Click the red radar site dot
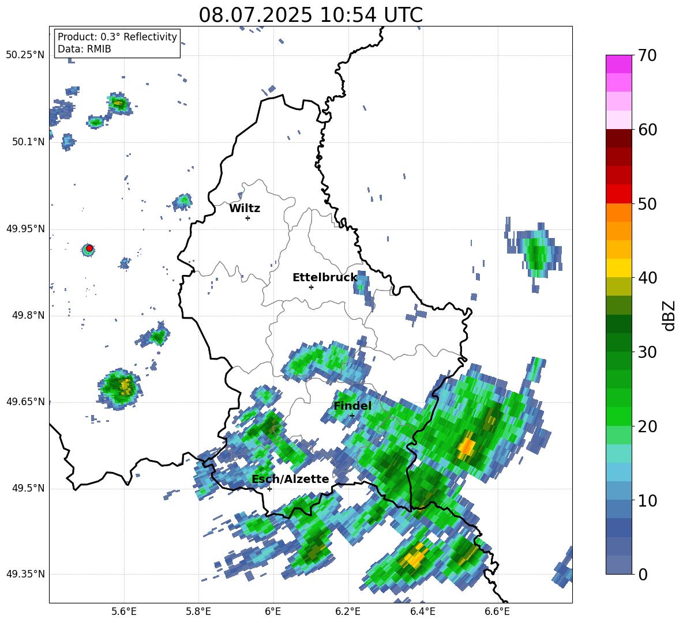Image resolution: width=683 pixels, height=623 pixels. click(x=89, y=248)
